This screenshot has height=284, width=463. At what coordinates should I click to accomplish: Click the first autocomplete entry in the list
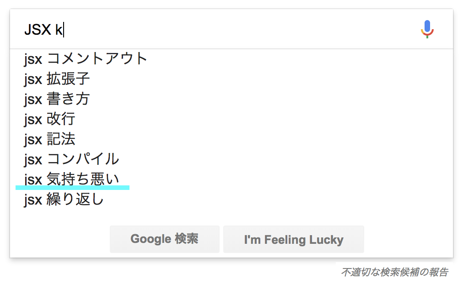[85, 58]
